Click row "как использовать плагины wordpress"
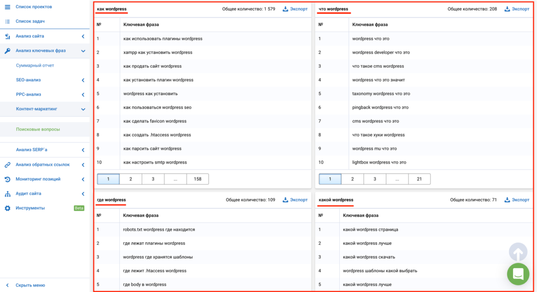 tap(202, 38)
